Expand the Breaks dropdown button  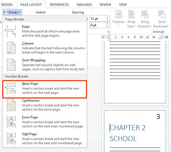(x=13, y=12)
